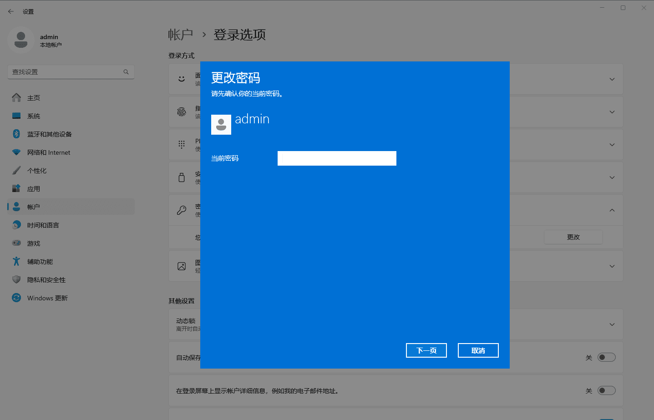Click the search magnifier icon in settings search
This screenshot has width=654, height=420.
[x=126, y=72]
